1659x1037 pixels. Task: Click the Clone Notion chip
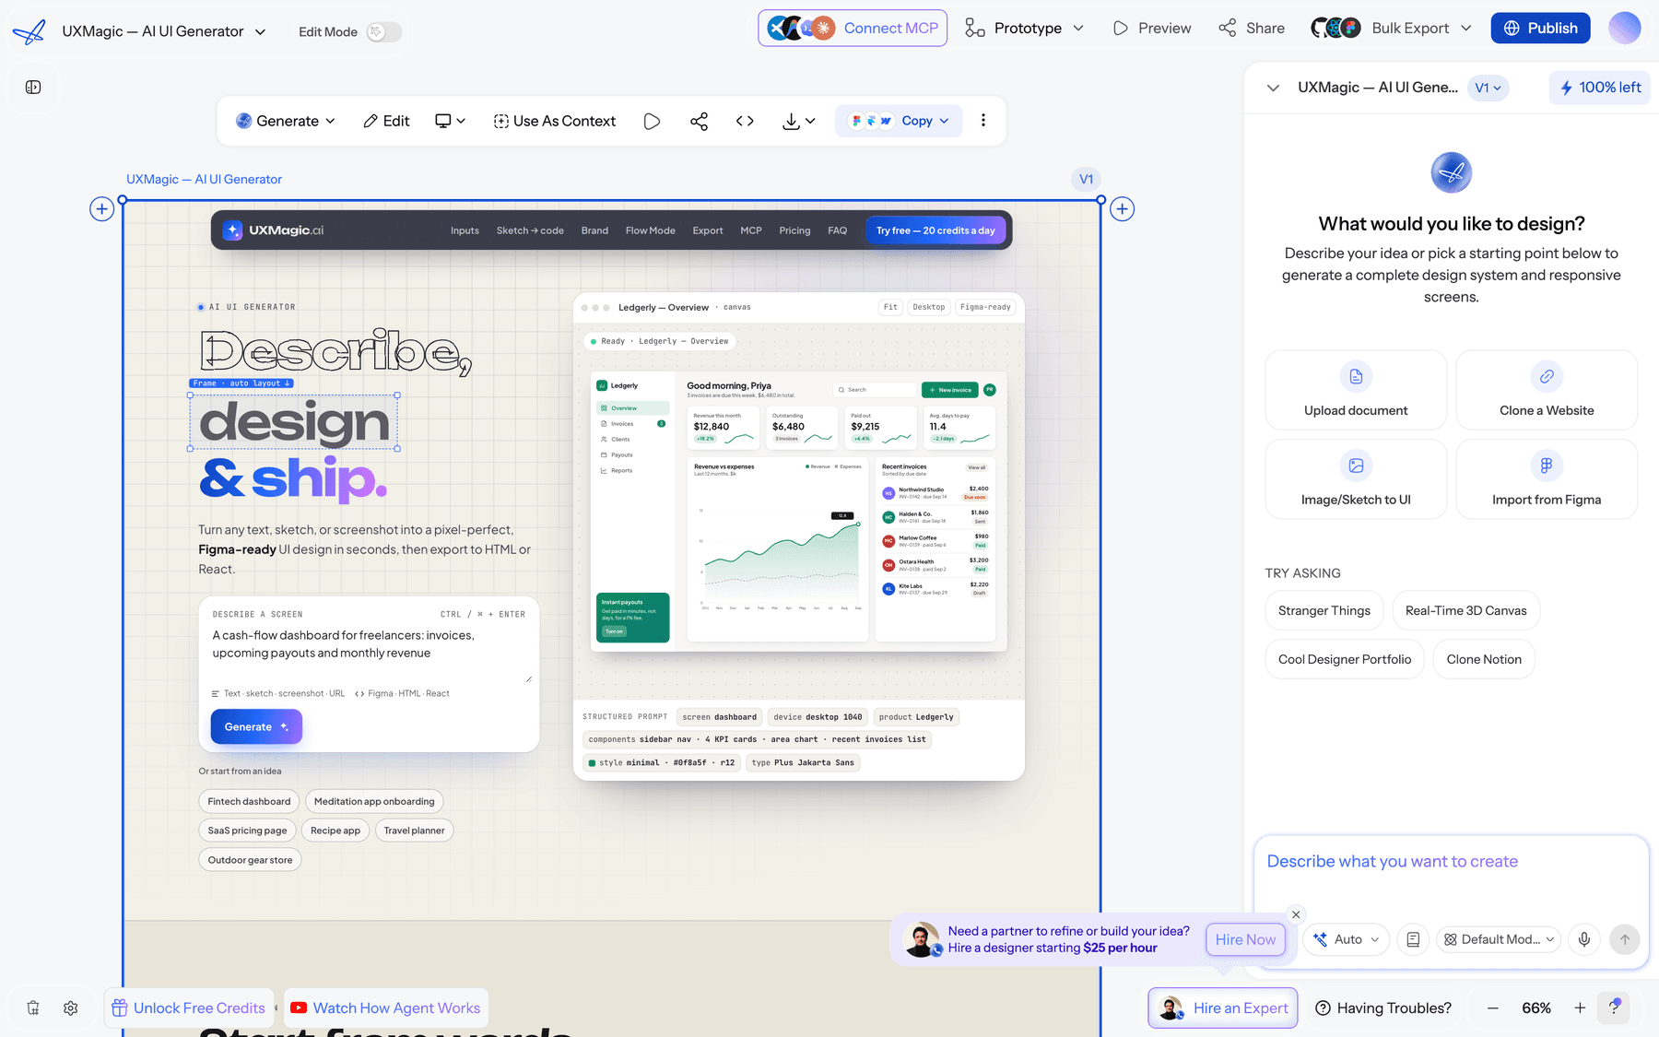[x=1484, y=659]
